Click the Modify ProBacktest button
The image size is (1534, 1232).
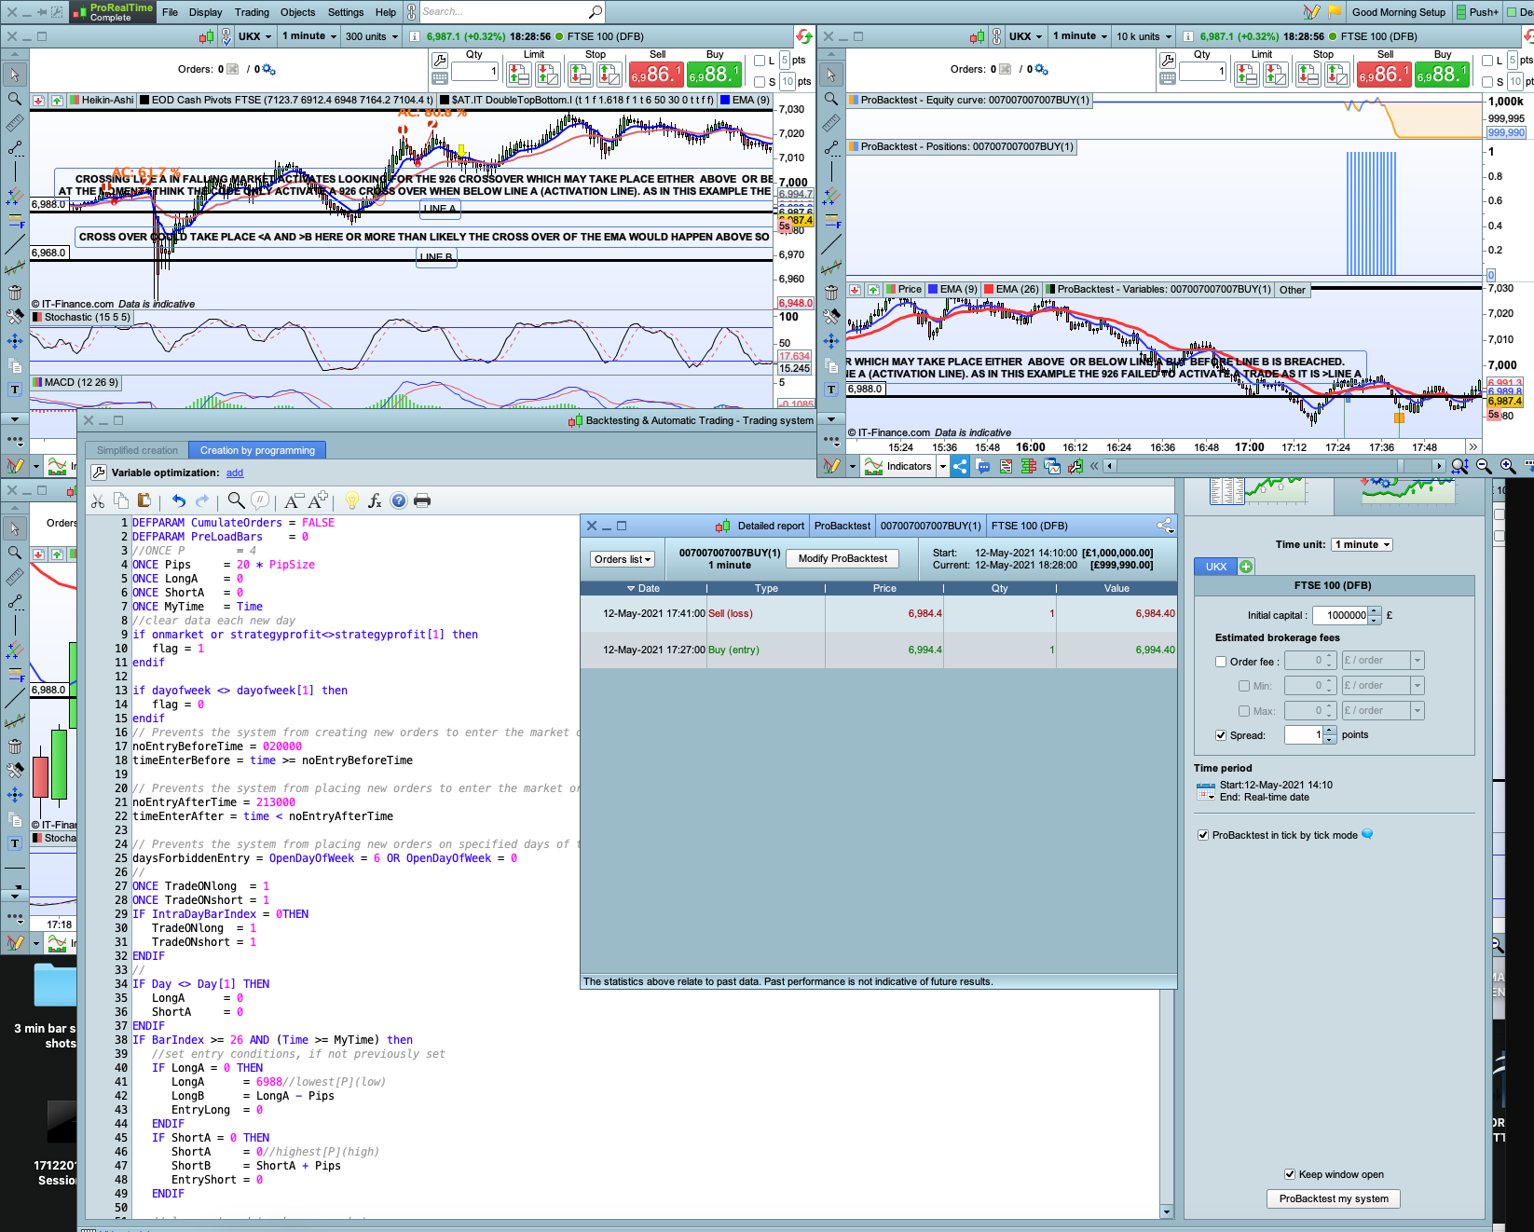pos(842,558)
